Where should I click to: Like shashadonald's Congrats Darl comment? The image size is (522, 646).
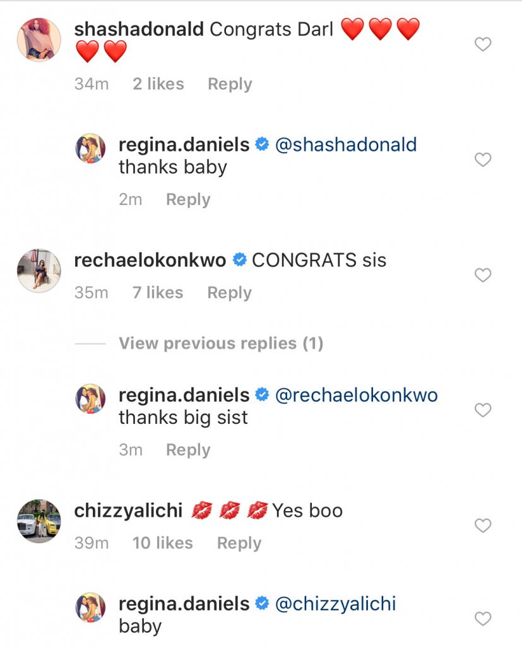483,44
